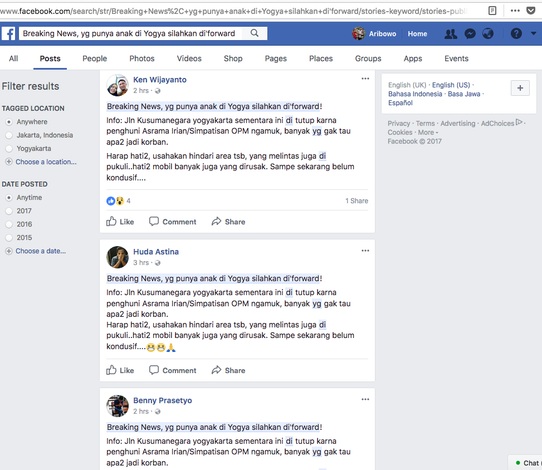Open Benny Prasetyo profile name link
Screen dimensions: 542x470
163,400
